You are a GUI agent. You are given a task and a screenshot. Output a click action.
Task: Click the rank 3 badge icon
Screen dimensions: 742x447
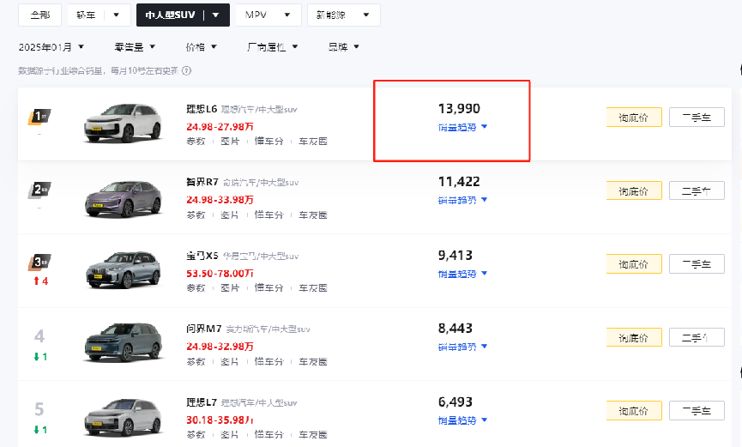[39, 263]
